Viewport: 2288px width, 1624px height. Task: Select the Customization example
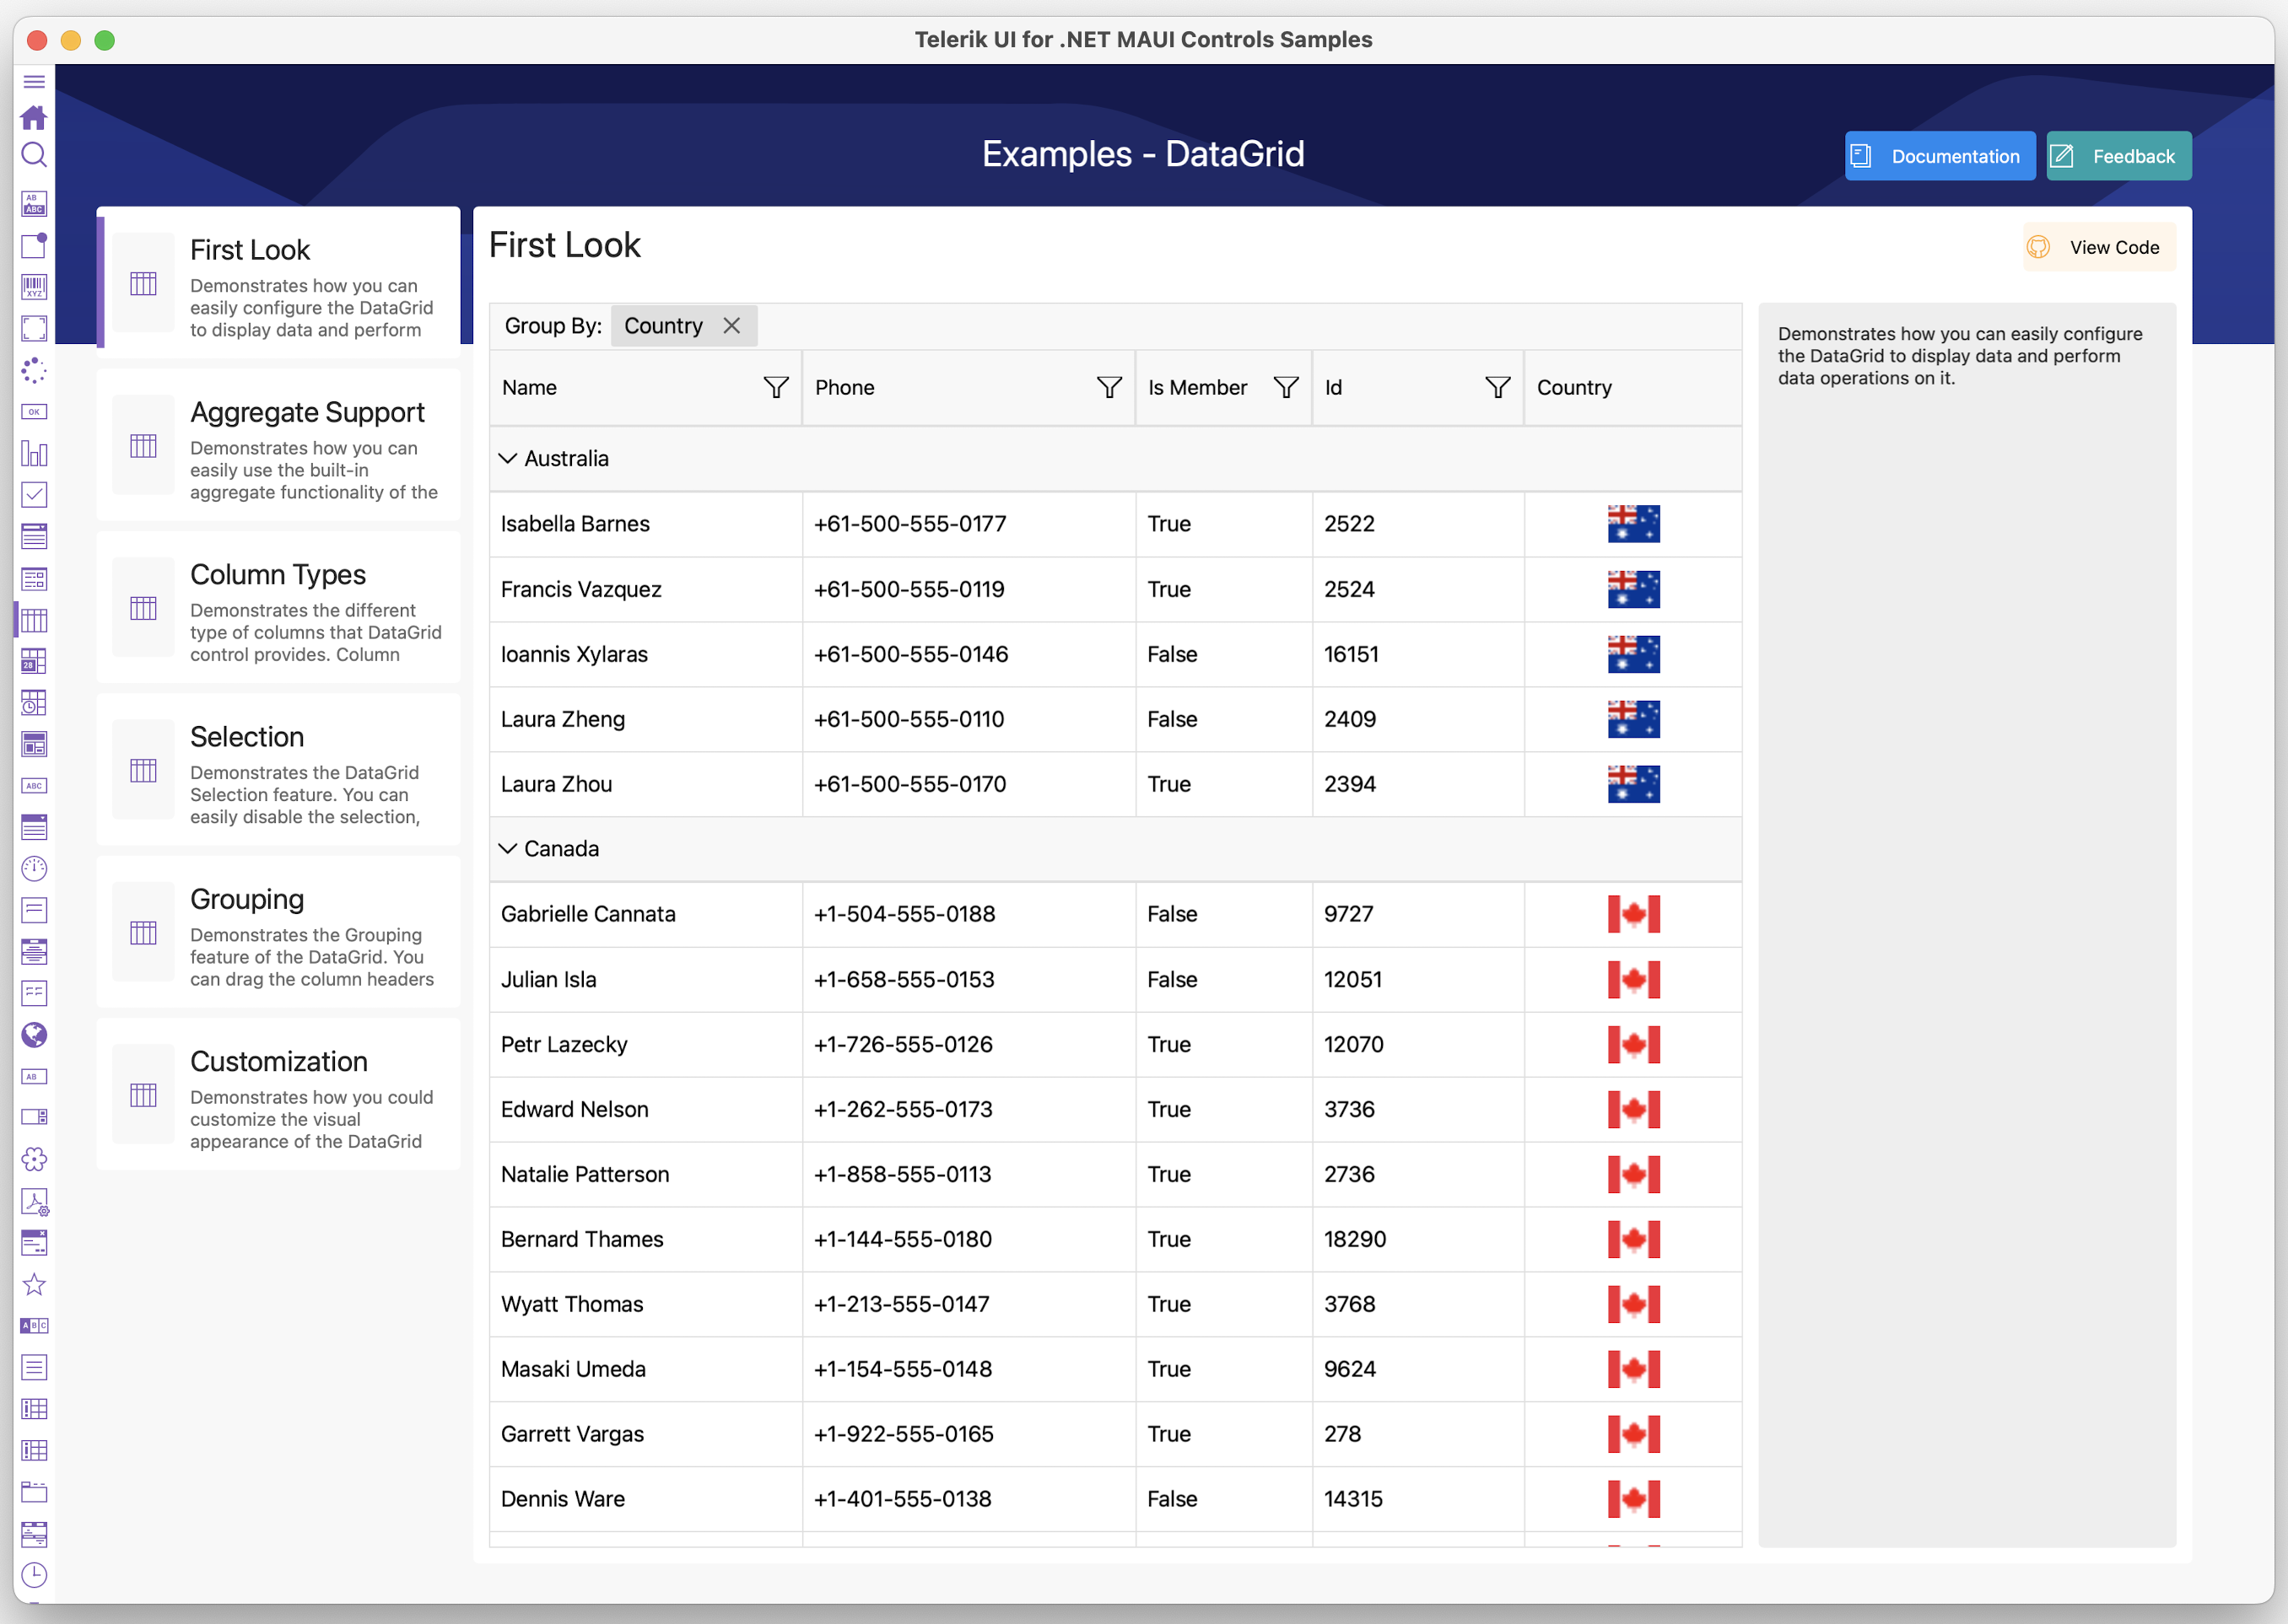coord(279,1094)
